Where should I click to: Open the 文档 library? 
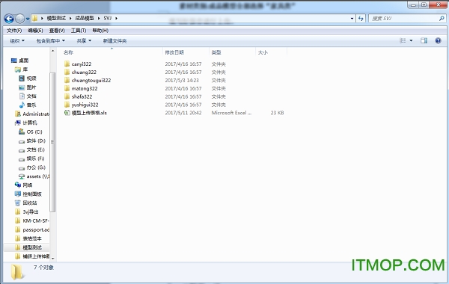click(x=31, y=96)
